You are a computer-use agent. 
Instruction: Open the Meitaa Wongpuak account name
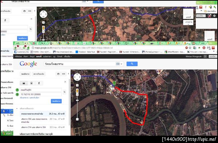tap(194, 57)
